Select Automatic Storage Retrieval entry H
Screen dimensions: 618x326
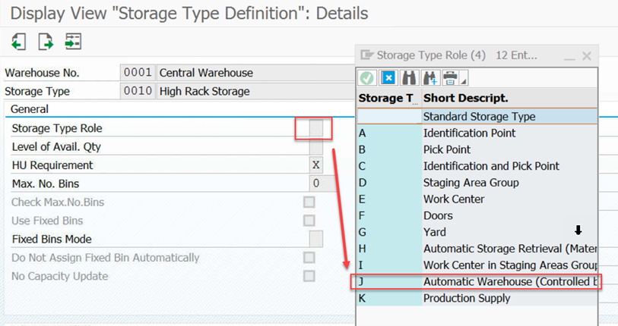coord(477,249)
